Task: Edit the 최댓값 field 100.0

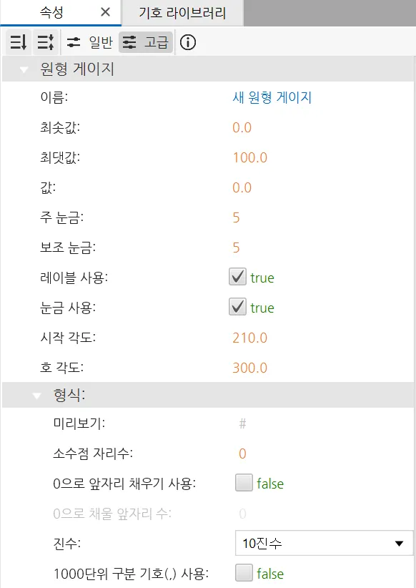Action: point(250,157)
